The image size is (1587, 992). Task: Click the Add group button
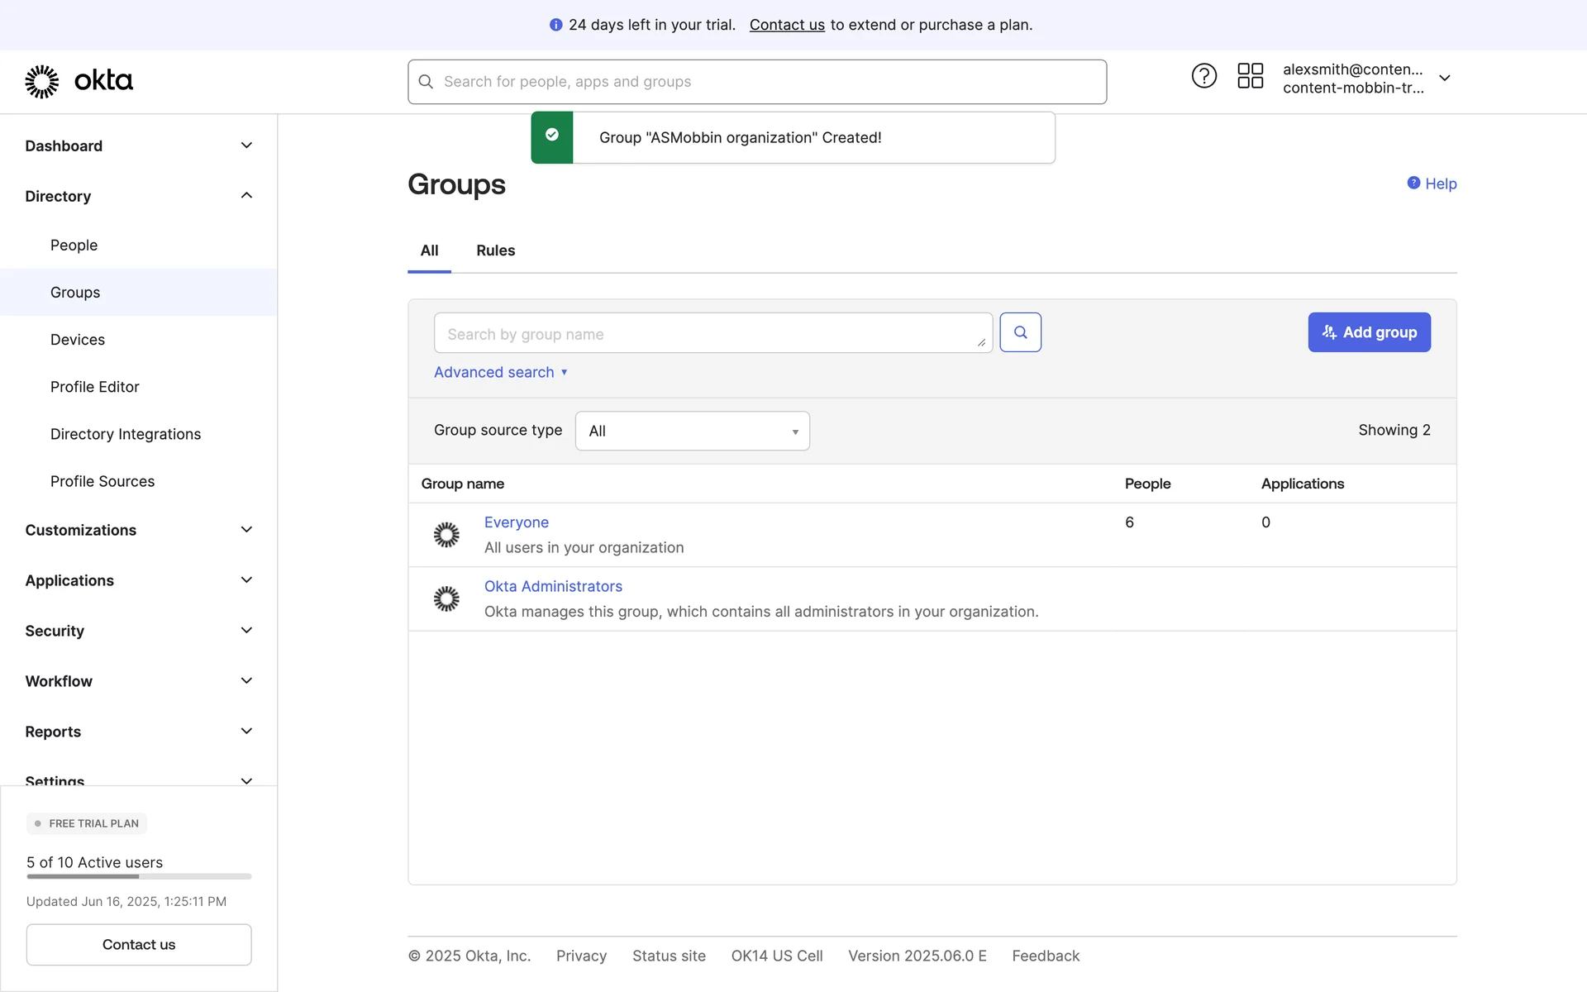(1369, 332)
